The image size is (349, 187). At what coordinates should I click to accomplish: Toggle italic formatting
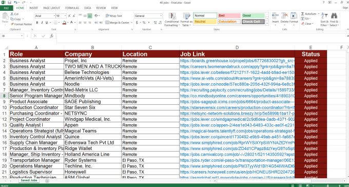[x=42, y=23]
